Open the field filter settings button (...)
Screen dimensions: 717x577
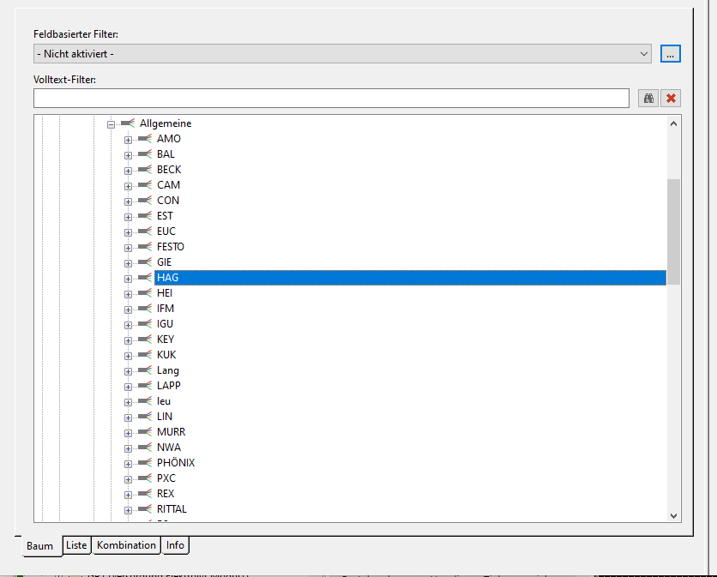(x=671, y=54)
